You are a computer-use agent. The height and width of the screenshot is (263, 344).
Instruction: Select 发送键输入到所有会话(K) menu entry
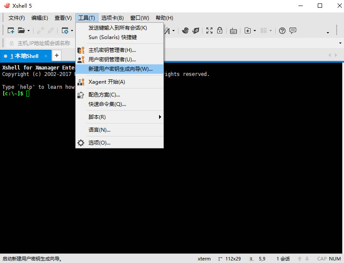(120, 28)
